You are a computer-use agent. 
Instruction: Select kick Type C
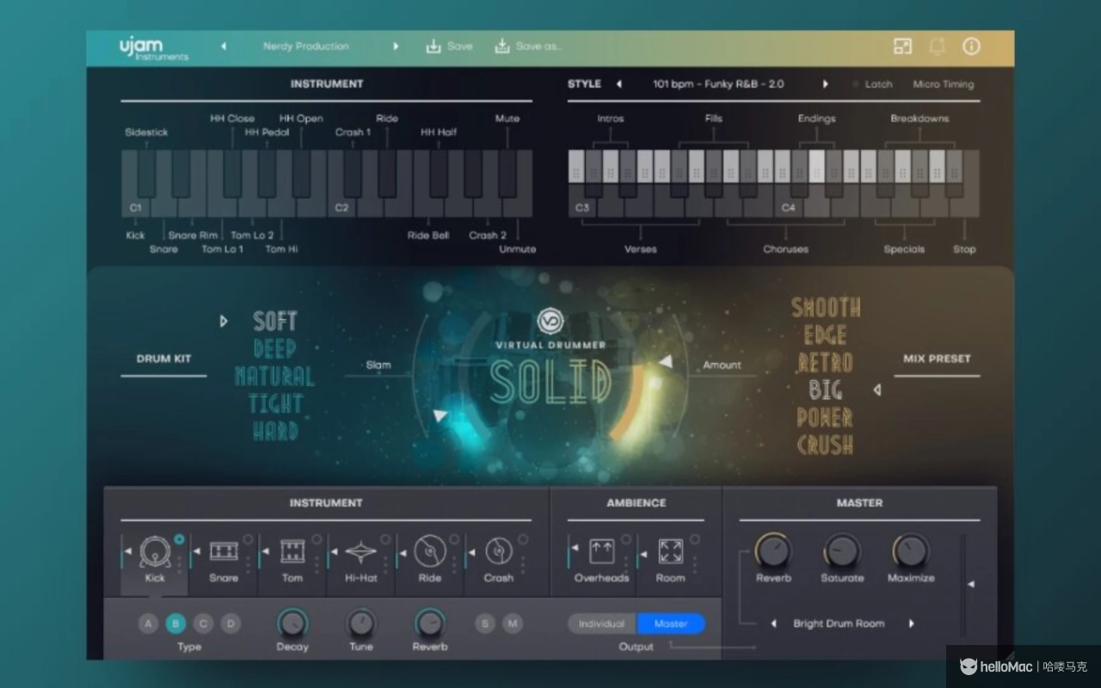coord(203,623)
